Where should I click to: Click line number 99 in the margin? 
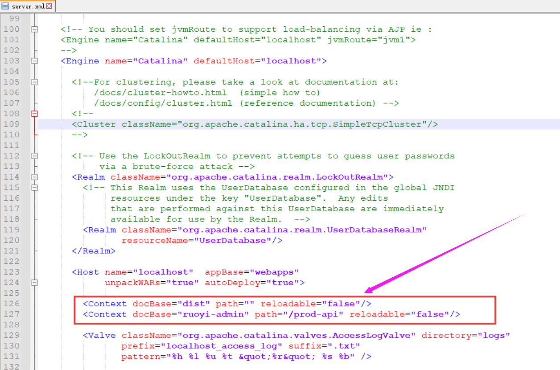(14, 19)
